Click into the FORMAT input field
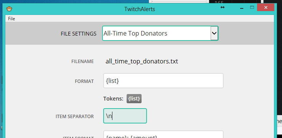This screenshot has height=138, width=282. tap(163, 81)
